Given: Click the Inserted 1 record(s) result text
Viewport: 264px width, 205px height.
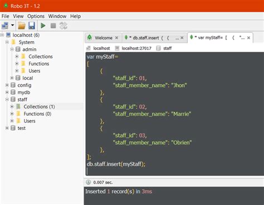Looking at the screenshot, I should (119, 191).
